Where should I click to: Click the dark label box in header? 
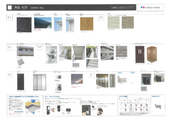(x=123, y=7)
